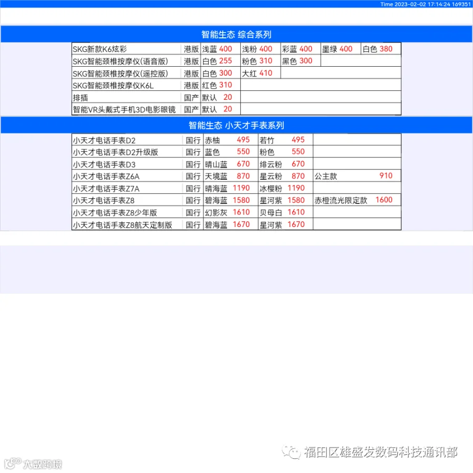This screenshot has width=473, height=473.
Task: Click 国行 cell in 手表D2 row
Action: pyautogui.click(x=193, y=140)
